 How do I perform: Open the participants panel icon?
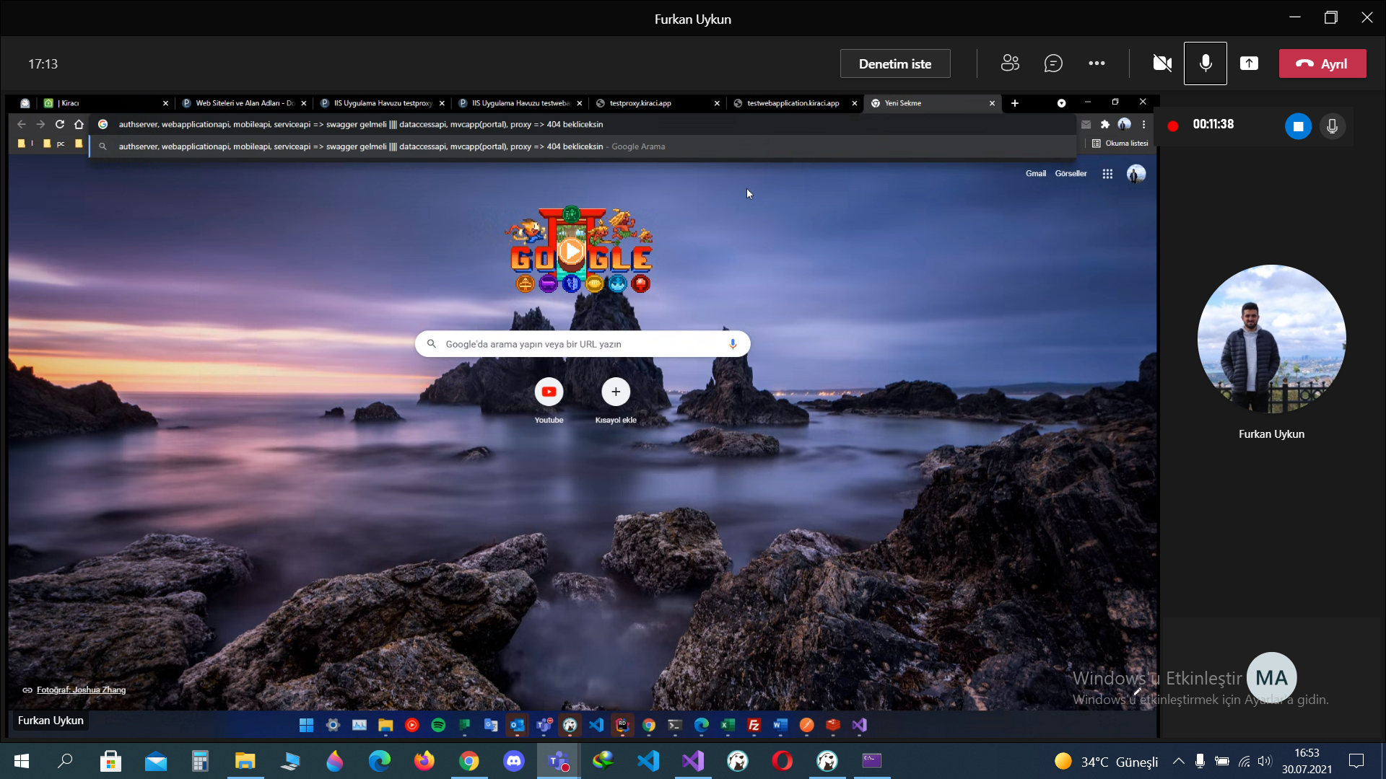point(1010,63)
